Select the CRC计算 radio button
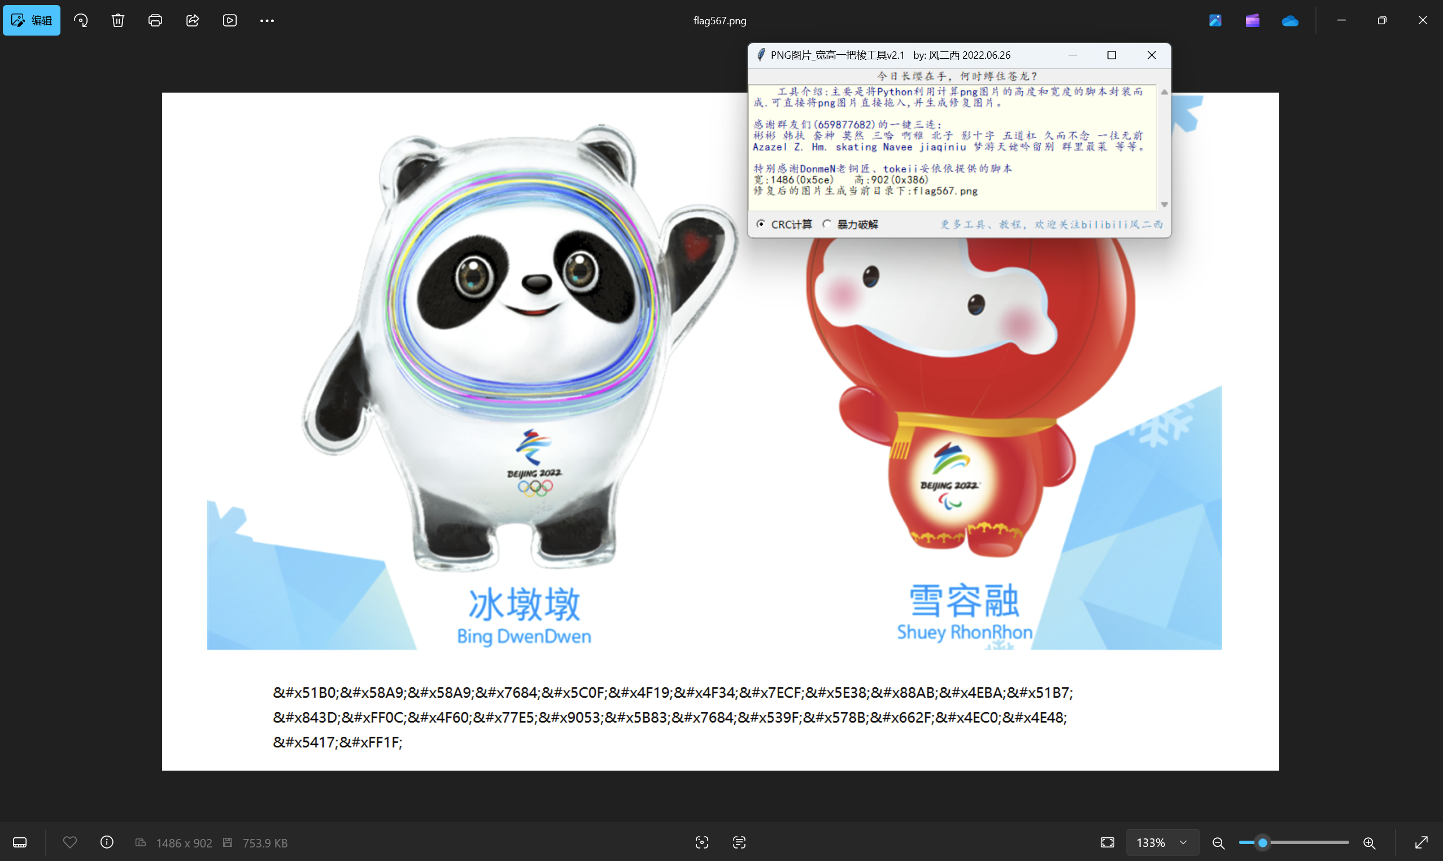1443x861 pixels. pyautogui.click(x=761, y=224)
